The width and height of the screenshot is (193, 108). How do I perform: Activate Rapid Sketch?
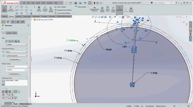[113, 10]
